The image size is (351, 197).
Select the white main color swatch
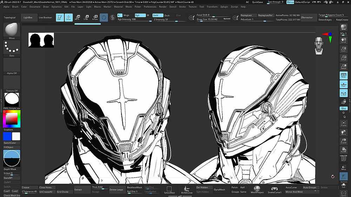pos(16,136)
